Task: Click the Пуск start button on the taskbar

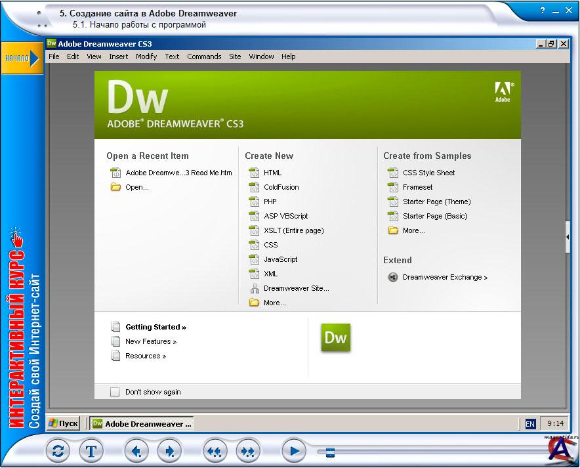Action: coord(63,423)
